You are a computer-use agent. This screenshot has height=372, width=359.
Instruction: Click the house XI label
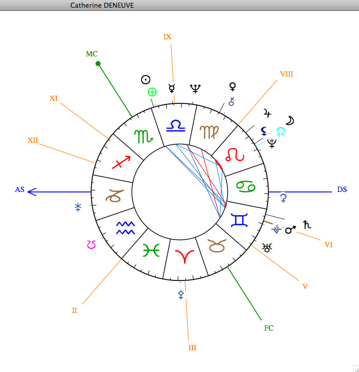[x=54, y=98]
